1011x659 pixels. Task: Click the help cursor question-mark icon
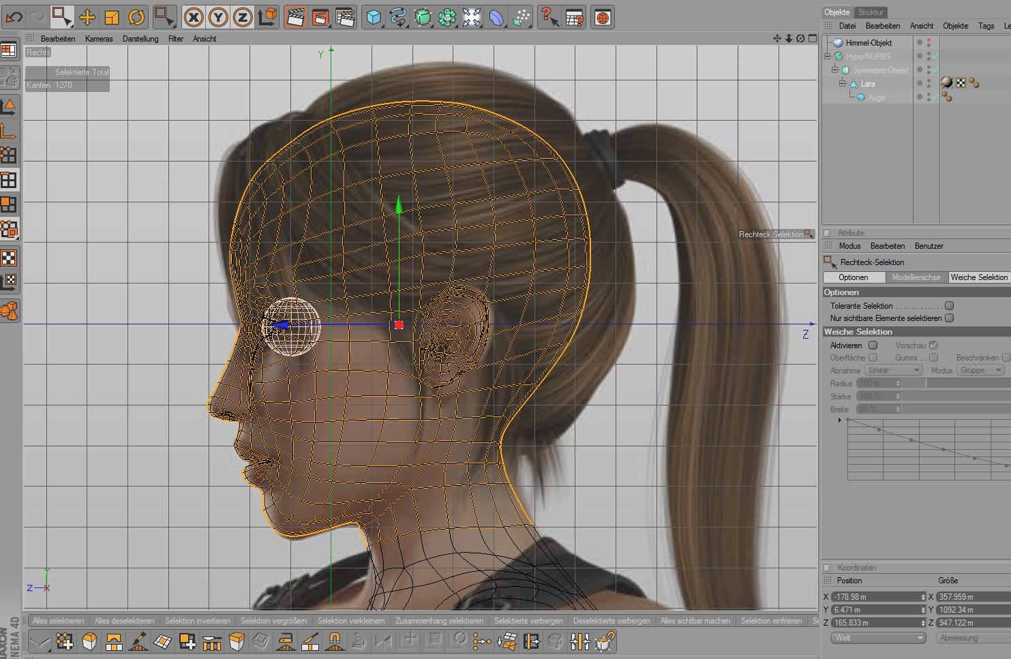549,17
